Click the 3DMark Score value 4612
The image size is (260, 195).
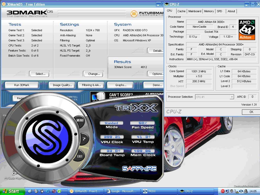coord(144,67)
